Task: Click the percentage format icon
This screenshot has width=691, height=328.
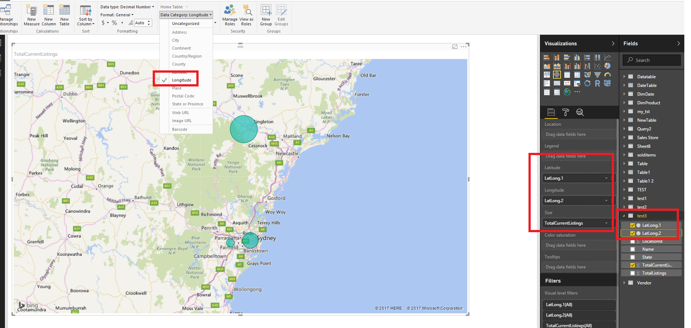Action: click(x=114, y=23)
